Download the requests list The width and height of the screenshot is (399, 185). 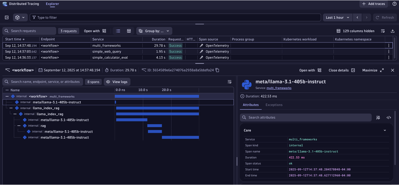[392, 31]
